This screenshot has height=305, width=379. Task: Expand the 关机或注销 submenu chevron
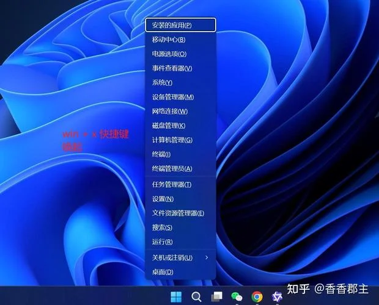[x=207, y=257]
